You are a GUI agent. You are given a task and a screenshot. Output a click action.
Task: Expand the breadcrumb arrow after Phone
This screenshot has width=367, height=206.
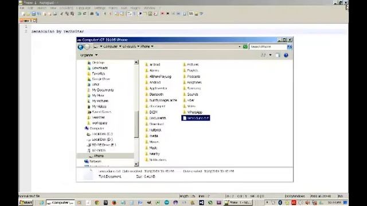[152, 46]
